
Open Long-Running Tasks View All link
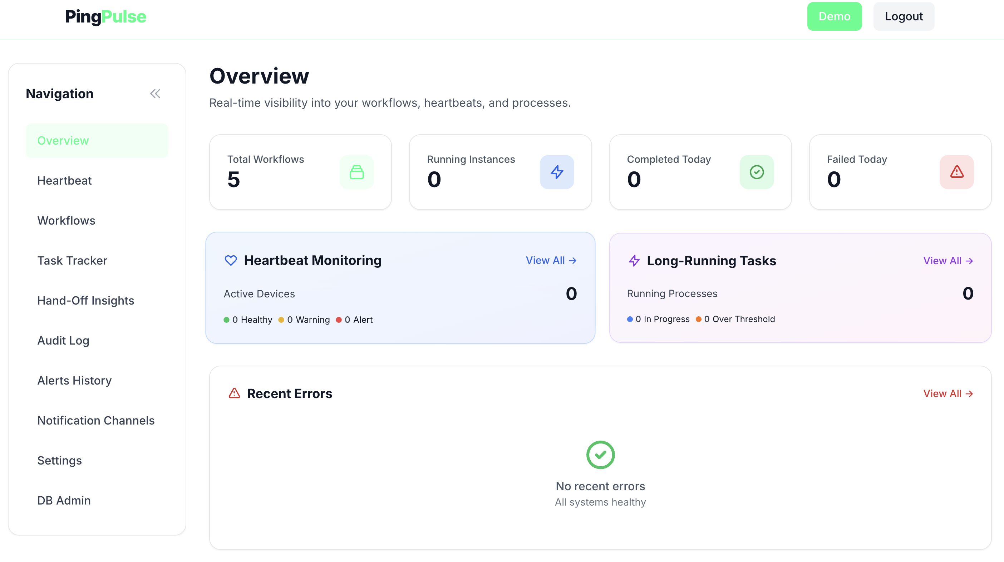click(948, 261)
